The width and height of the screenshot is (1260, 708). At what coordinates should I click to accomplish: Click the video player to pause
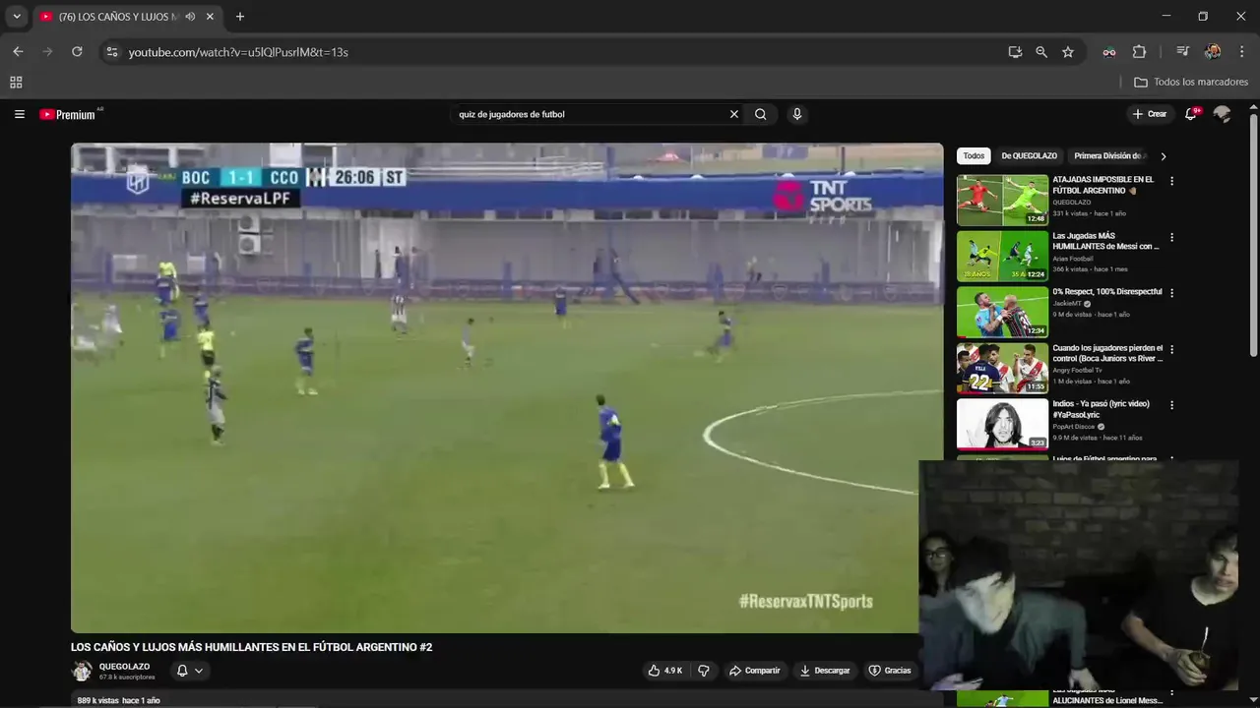tap(507, 388)
